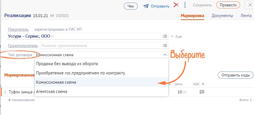Switch to the Документы tab
The image size is (254, 115).
(x=222, y=16)
